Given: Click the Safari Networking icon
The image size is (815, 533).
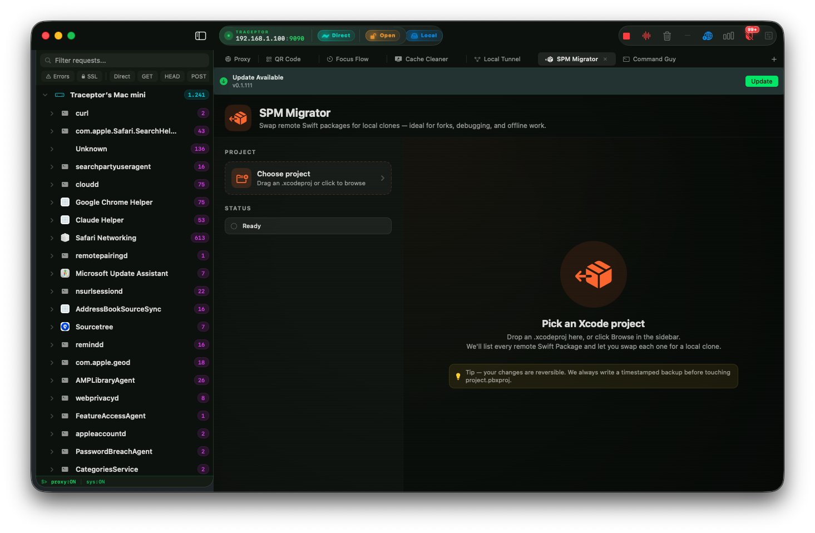Looking at the screenshot, I should pos(65,238).
